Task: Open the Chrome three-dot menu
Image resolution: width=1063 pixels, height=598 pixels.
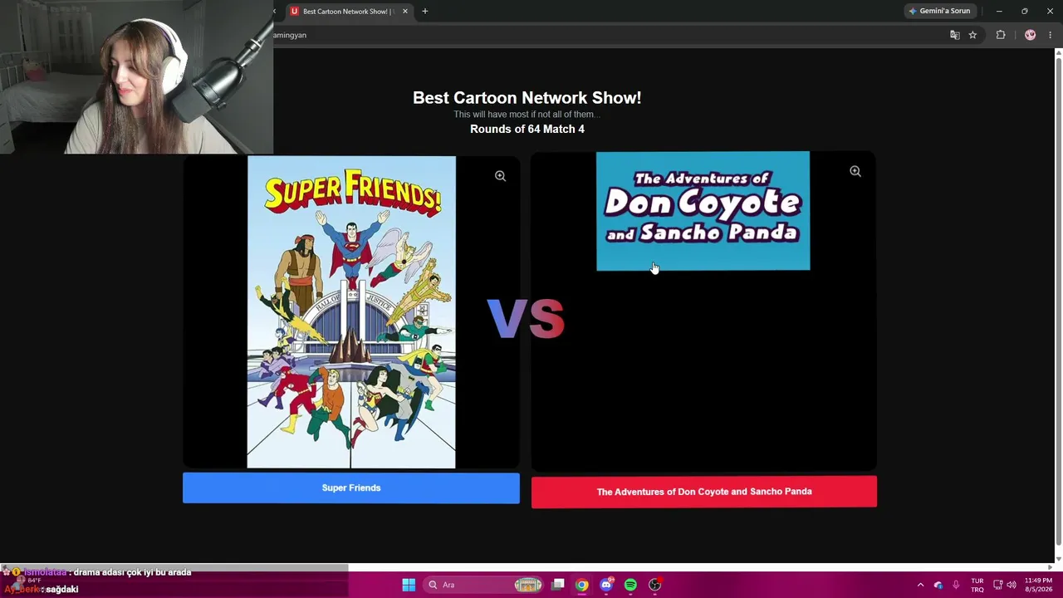Action: 1050,35
